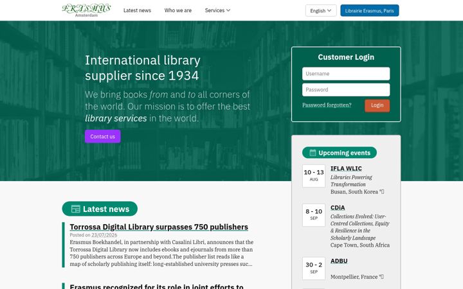Click the Torrossa article summary paragraph
This screenshot has height=289, width=463.
click(x=161, y=253)
